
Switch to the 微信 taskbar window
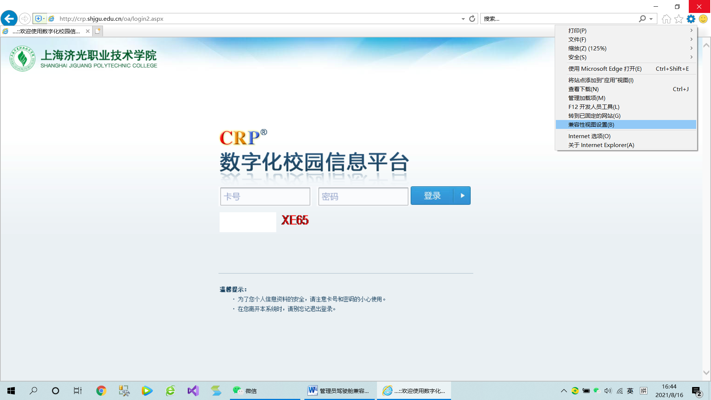pos(265,391)
